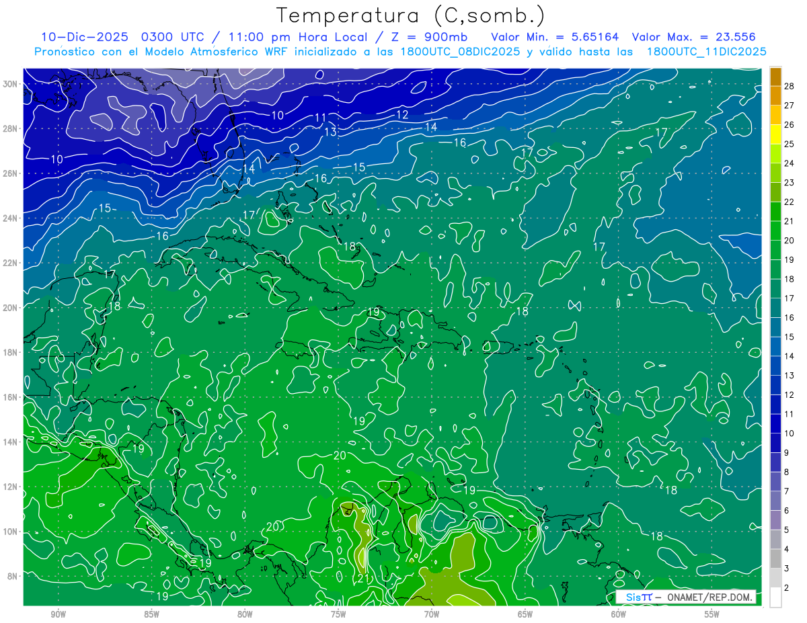Click the contour label 11 on the map

pos(321,118)
